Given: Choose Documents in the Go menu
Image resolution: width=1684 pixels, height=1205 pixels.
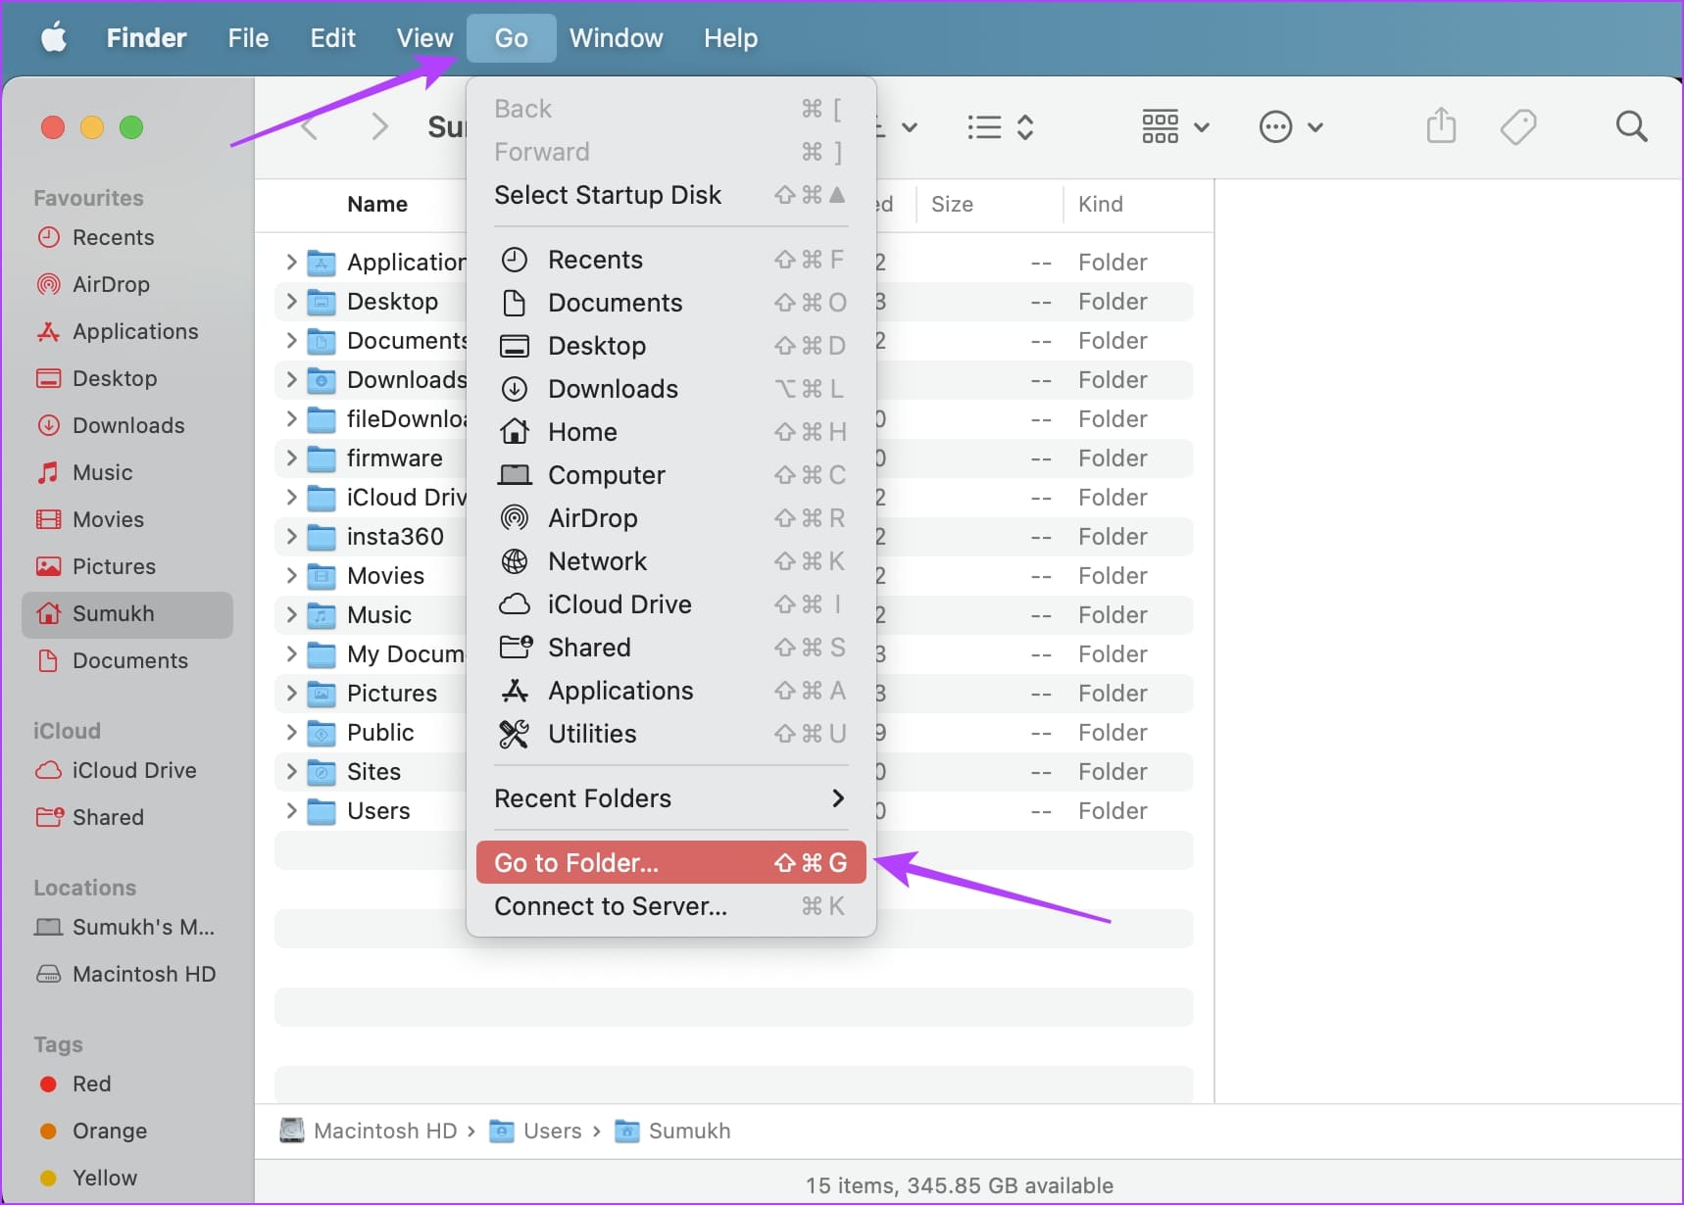Looking at the screenshot, I should click(670, 303).
